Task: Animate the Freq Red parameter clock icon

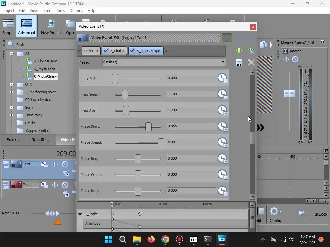Action: (x=222, y=78)
